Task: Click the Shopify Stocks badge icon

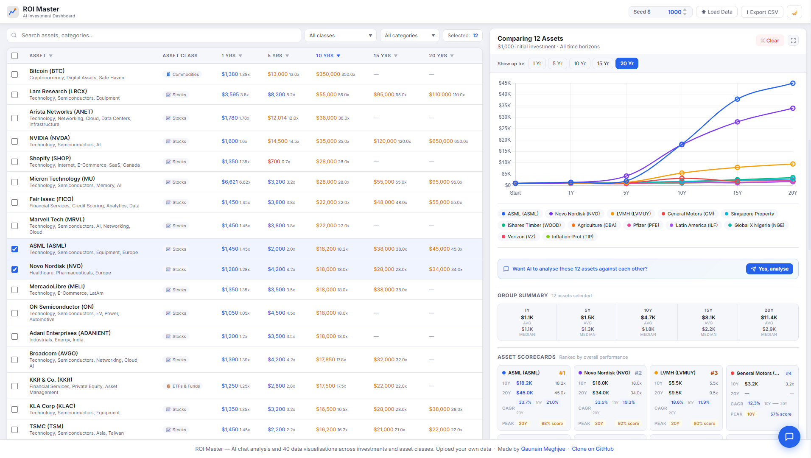Action: 168,162
